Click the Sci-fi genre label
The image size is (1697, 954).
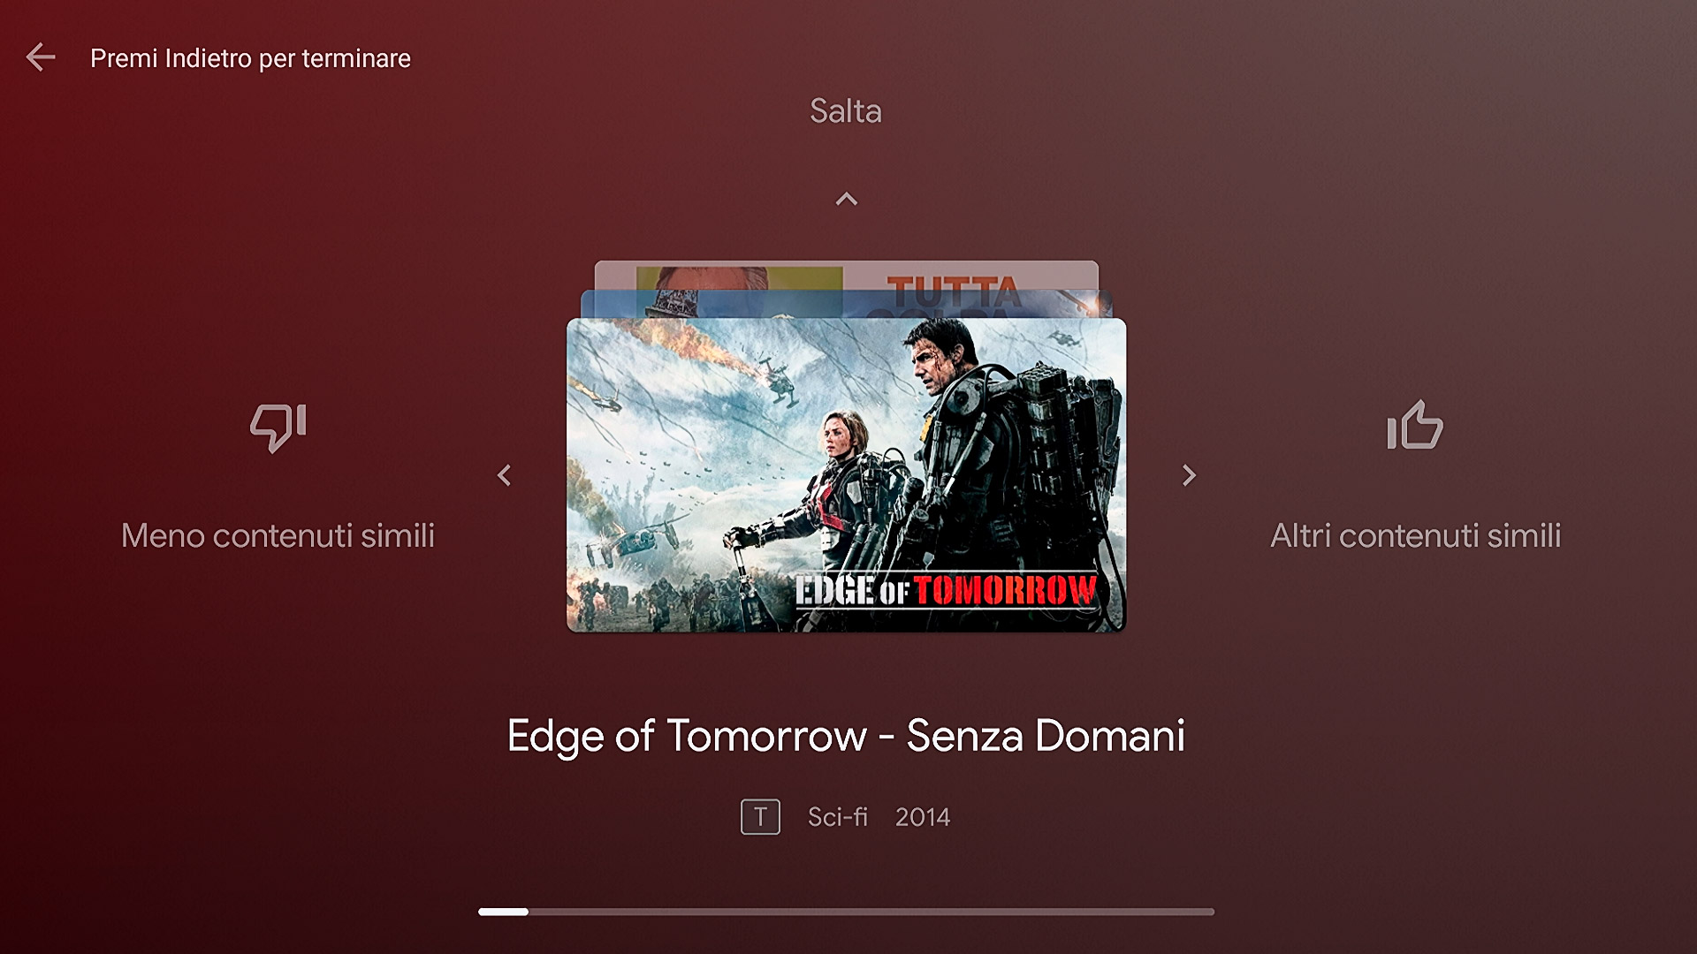[x=838, y=817]
